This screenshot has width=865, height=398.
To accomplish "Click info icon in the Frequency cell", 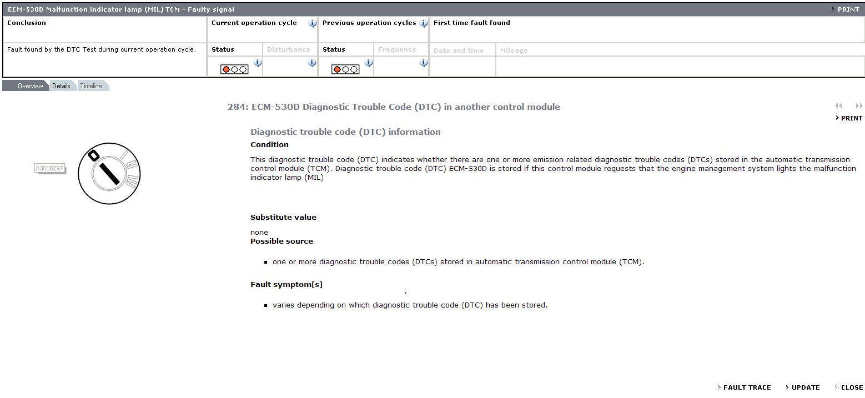I will (x=424, y=63).
